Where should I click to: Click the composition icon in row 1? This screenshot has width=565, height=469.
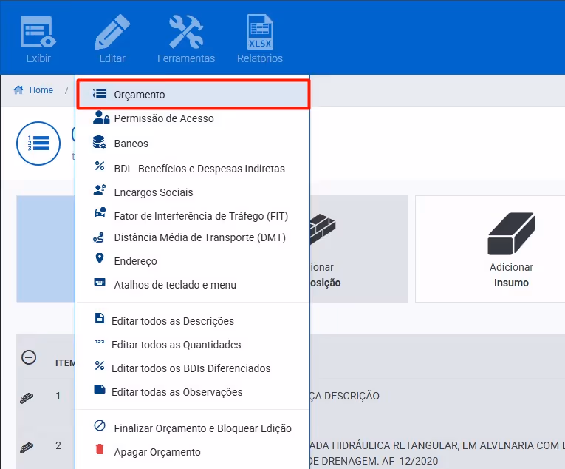pos(27,398)
